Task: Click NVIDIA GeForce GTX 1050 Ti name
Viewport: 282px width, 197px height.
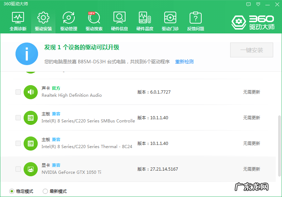Action: (71, 172)
